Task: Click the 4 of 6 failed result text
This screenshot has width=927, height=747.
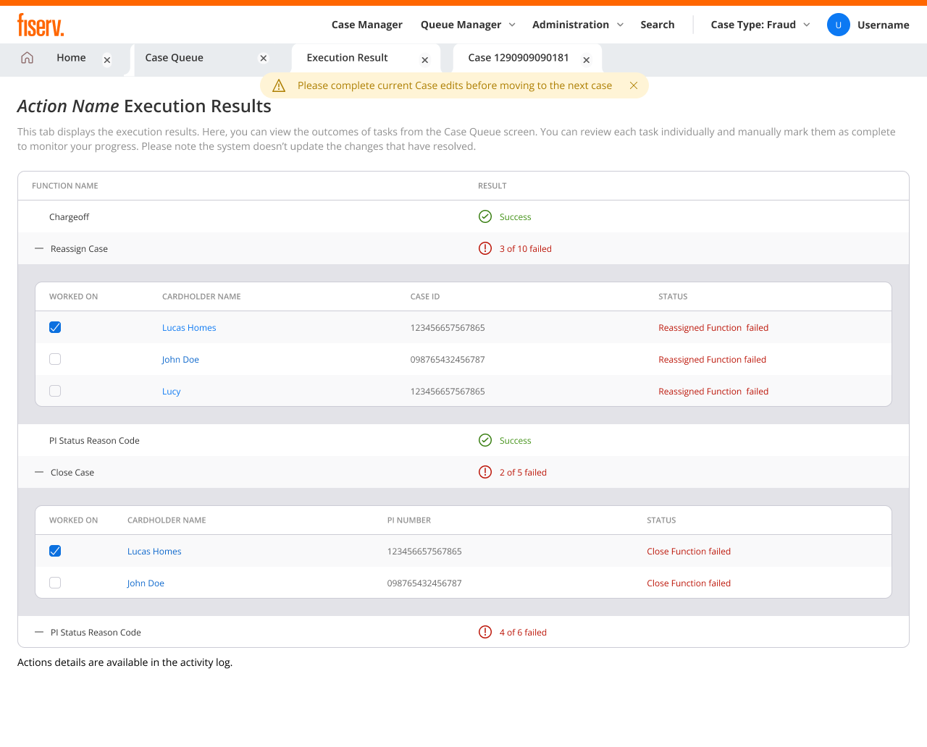Action: tap(523, 632)
